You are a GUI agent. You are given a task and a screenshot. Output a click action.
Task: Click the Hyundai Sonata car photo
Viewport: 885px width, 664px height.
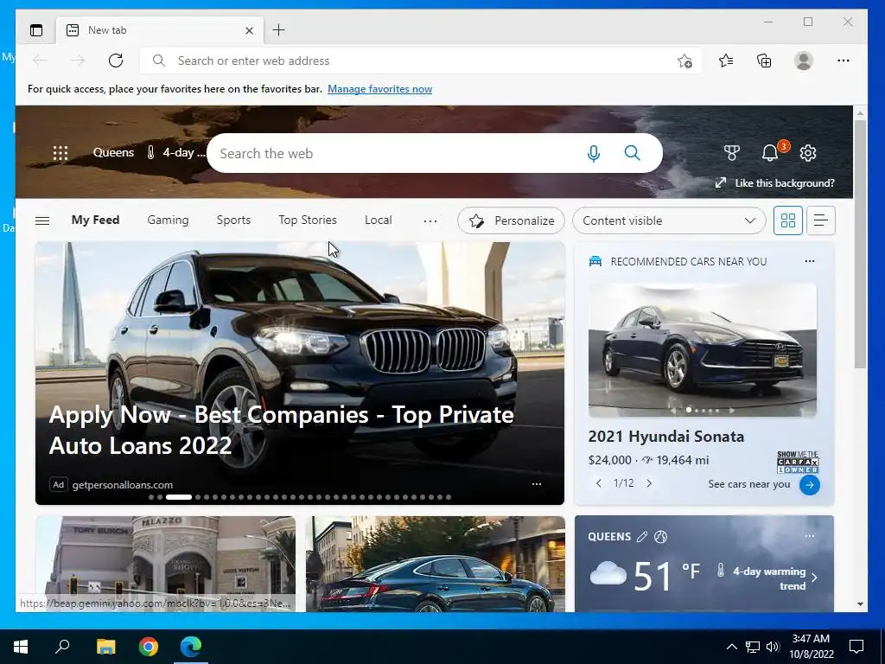[x=702, y=350]
